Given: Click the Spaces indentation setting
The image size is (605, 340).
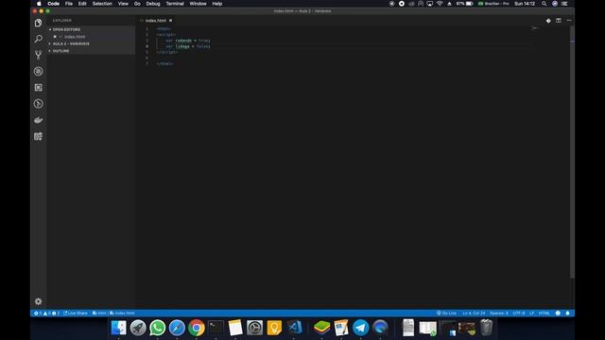Looking at the screenshot, I should [499, 313].
